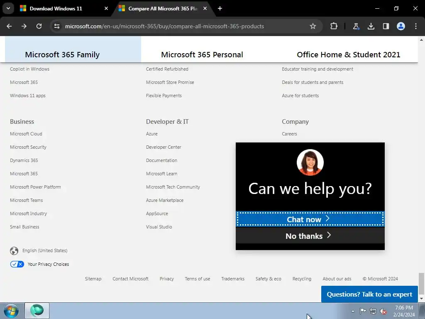Open Copilot in Windows link

pos(30,69)
